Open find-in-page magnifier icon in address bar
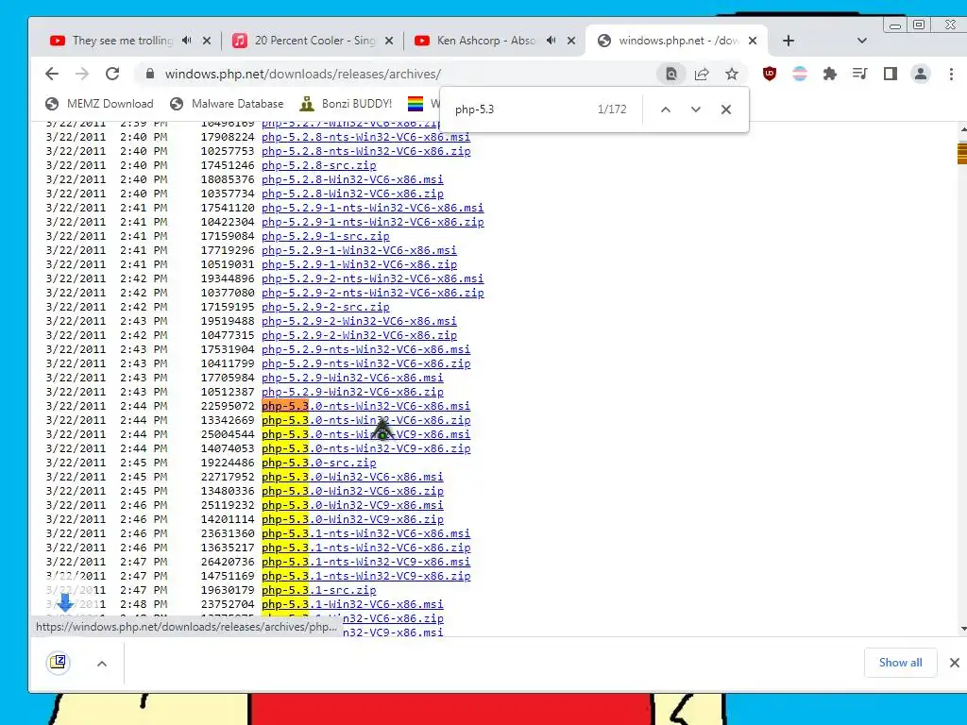 click(671, 74)
